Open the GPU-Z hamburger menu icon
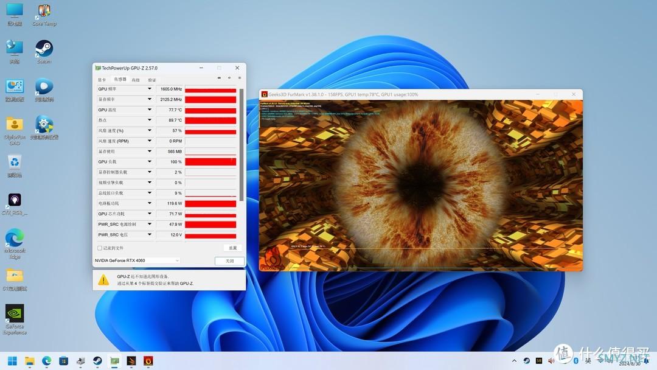Screen dimensions: 657x370 pos(240,78)
